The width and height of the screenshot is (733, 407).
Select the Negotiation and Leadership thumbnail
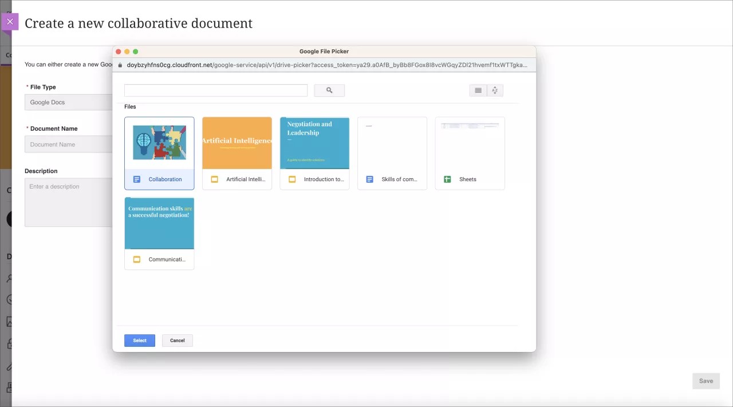click(x=314, y=143)
